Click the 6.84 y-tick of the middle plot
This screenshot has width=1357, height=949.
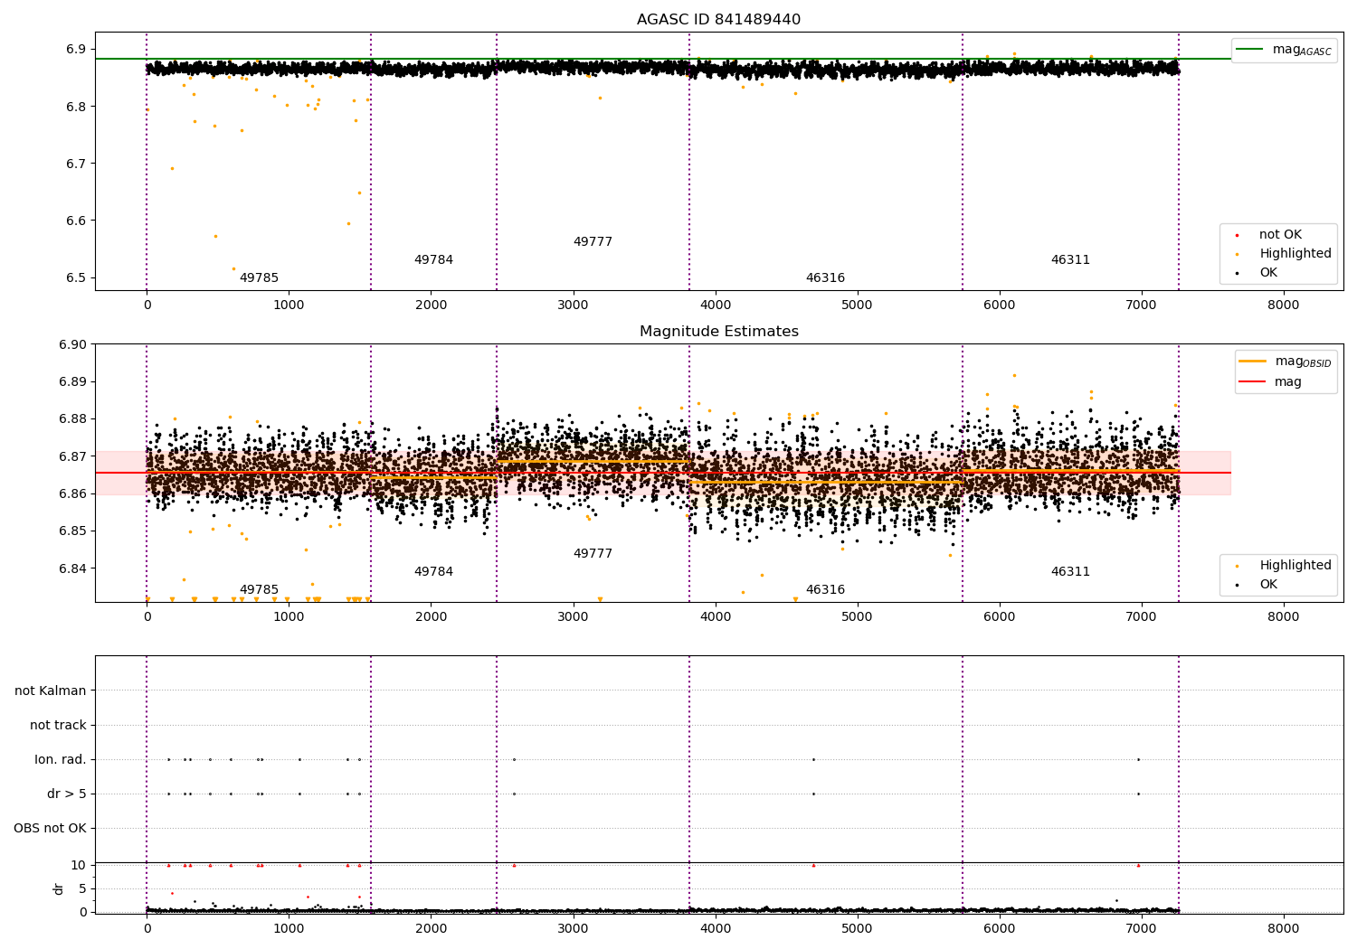coord(72,568)
